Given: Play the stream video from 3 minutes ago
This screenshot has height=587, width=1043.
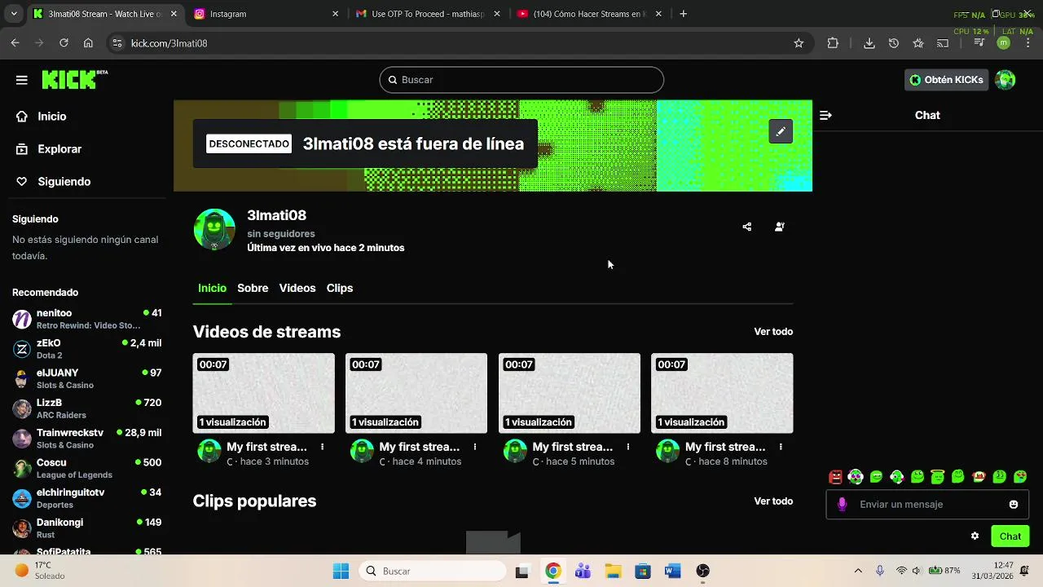Looking at the screenshot, I should 263,393.
